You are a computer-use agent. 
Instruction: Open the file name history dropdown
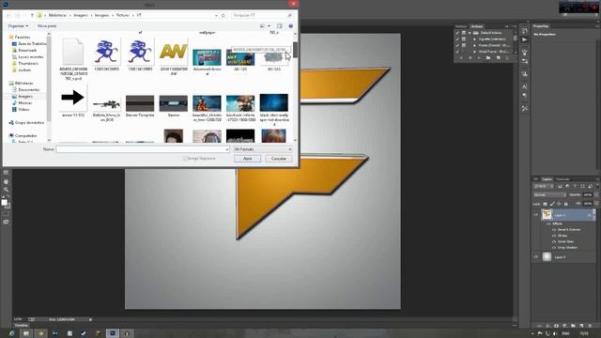pyautogui.click(x=227, y=149)
